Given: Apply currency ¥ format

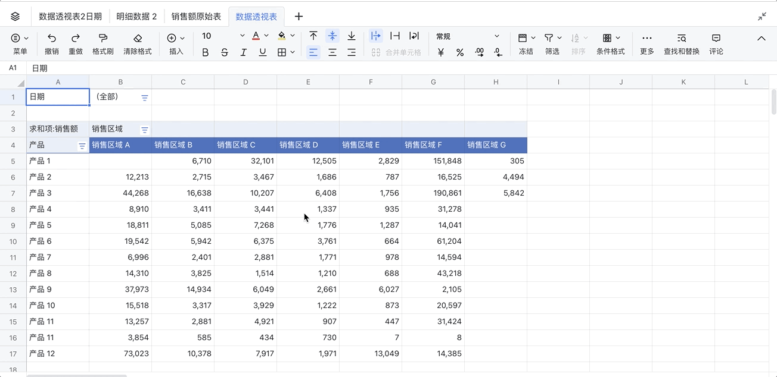Looking at the screenshot, I should click(x=441, y=52).
